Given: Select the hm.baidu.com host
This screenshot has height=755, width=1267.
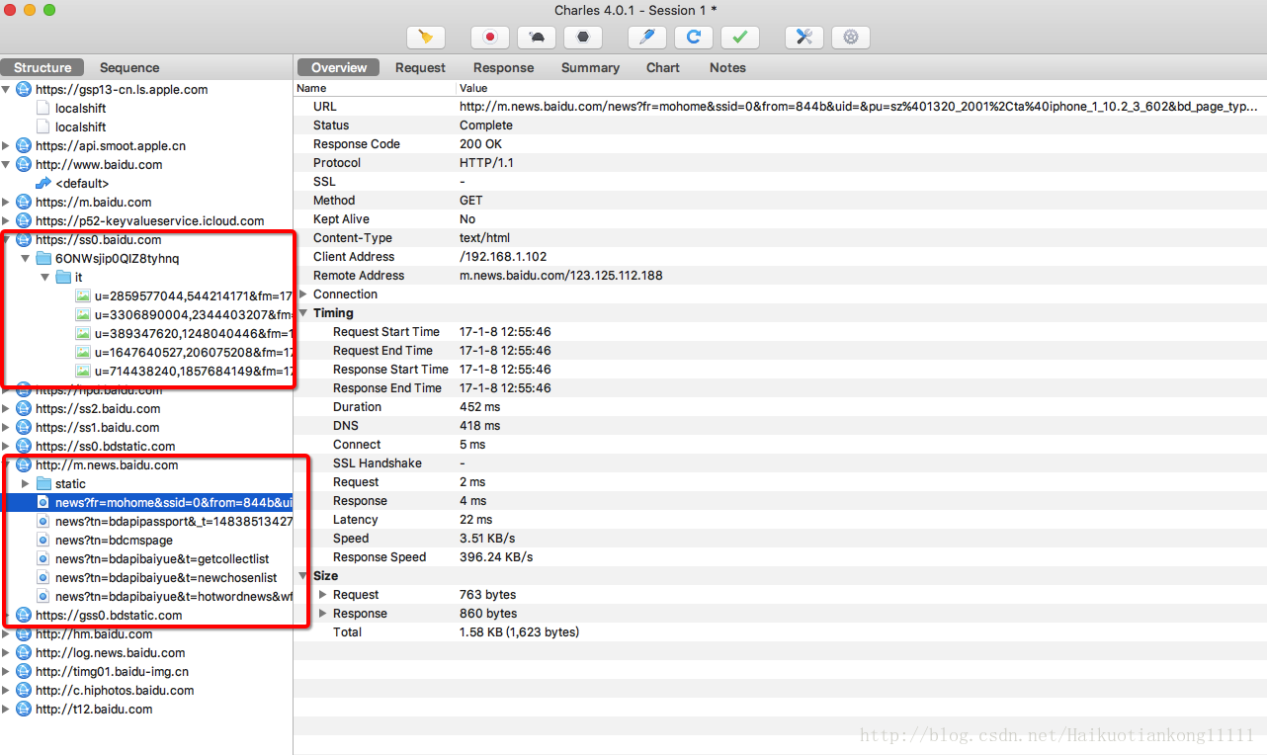Looking at the screenshot, I should 94,633.
